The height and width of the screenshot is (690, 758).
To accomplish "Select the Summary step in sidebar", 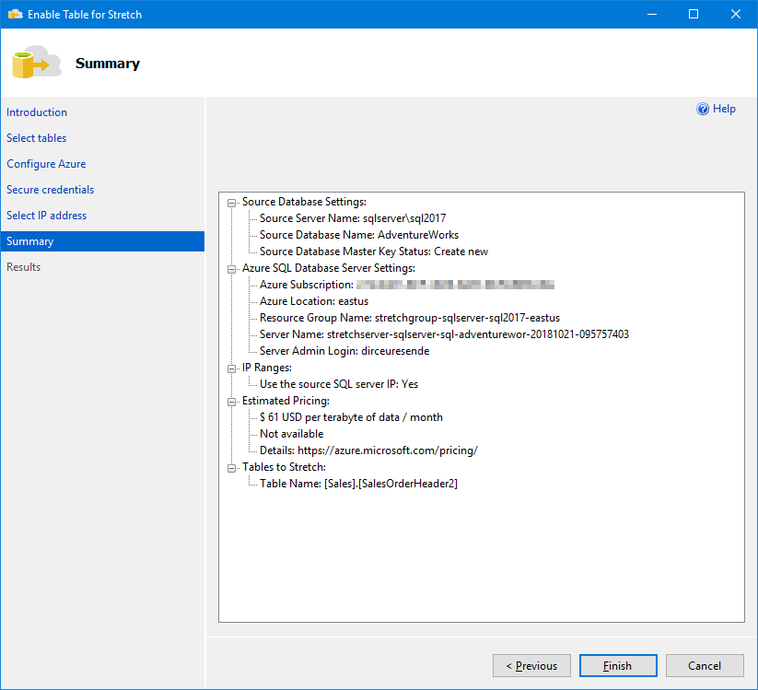I will pyautogui.click(x=102, y=241).
